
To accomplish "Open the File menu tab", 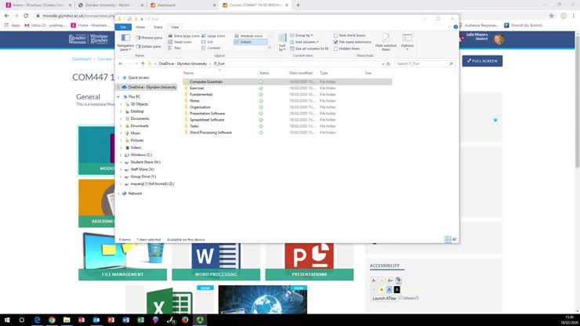I will [123, 27].
